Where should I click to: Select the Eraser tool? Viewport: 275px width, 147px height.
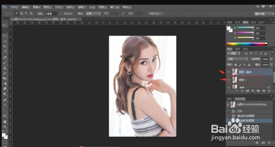(x=5, y=78)
